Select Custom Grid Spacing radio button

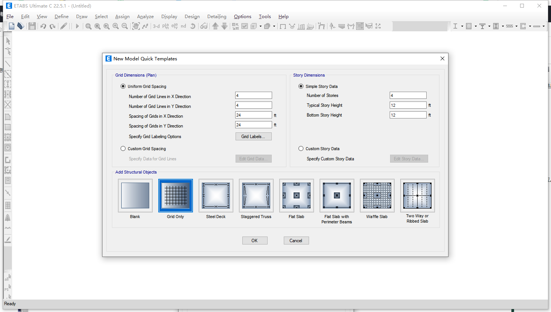click(123, 148)
